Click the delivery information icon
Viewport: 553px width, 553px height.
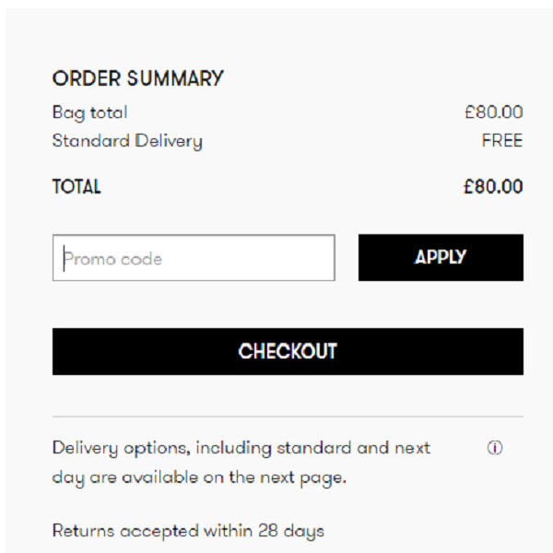pyautogui.click(x=494, y=448)
